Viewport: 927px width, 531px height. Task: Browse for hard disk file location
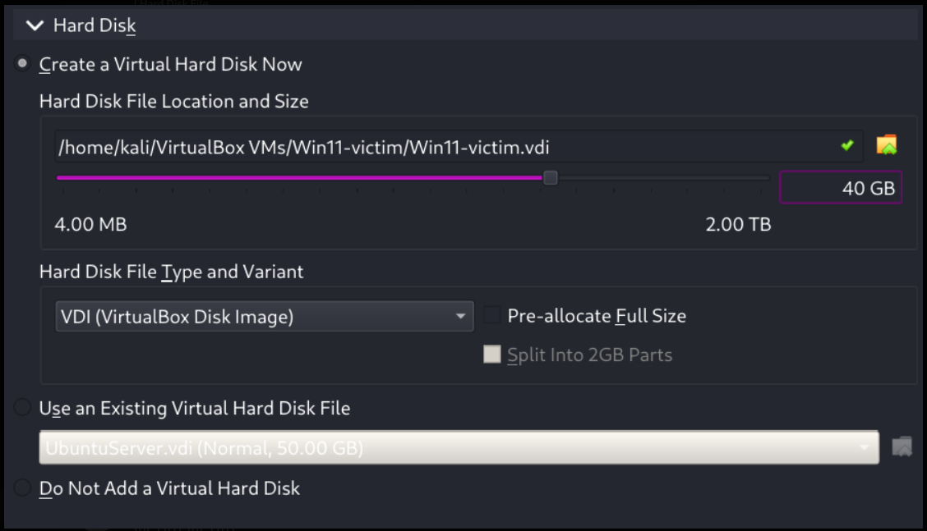tap(887, 146)
